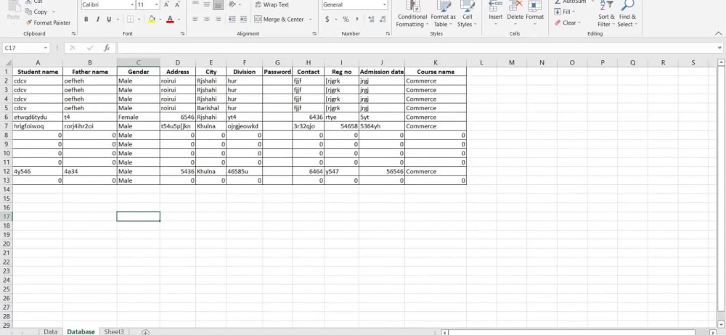This screenshot has height=335, width=726.
Task: Click the Format cells button
Action: (x=535, y=14)
